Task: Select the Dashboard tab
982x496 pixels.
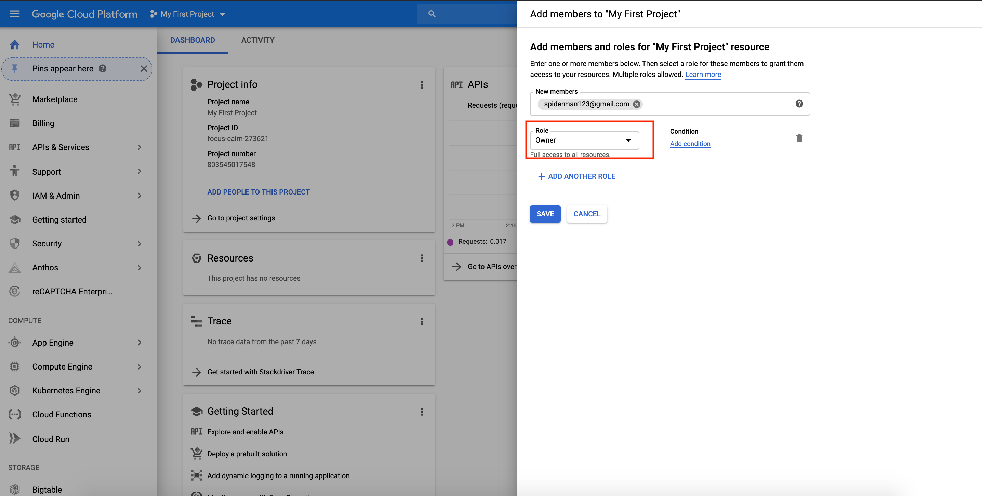Action: click(x=193, y=40)
